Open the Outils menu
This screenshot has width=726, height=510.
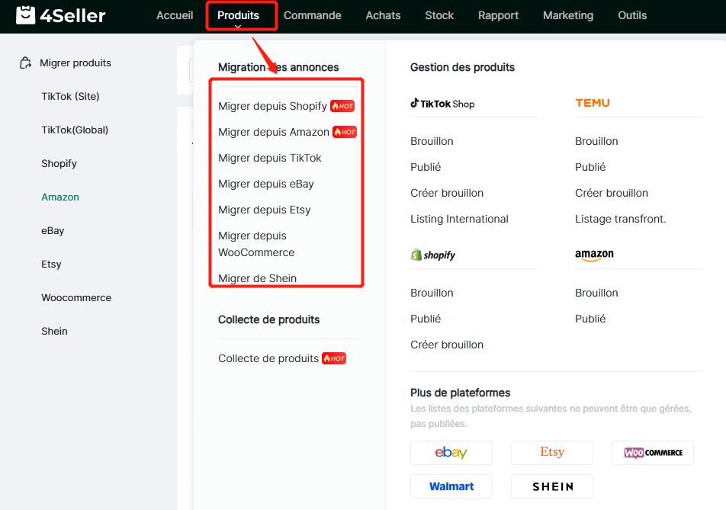pos(632,15)
